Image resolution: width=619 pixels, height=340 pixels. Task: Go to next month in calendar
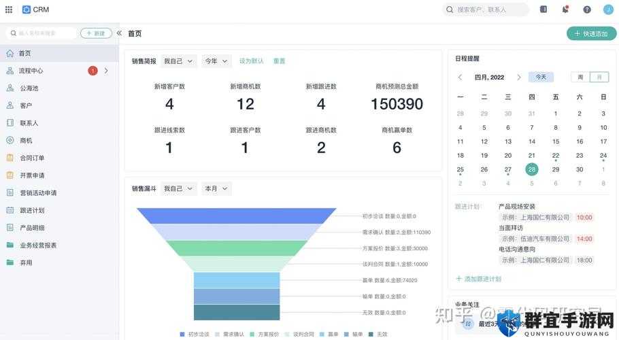519,78
